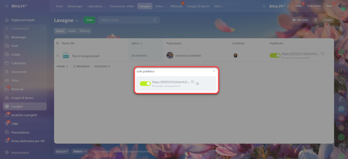Viewport: 348px width, 159px height.
Task: Close the Link pubblico popup
Action: pos(214,71)
